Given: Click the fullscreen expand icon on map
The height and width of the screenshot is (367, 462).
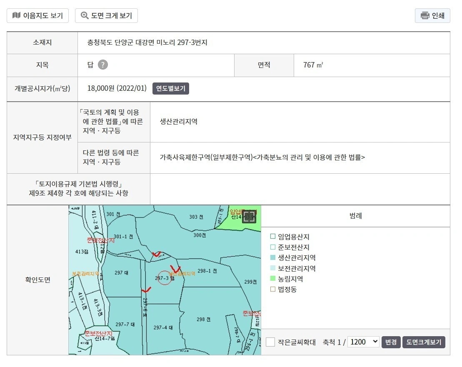Looking at the screenshot, I should [249, 217].
